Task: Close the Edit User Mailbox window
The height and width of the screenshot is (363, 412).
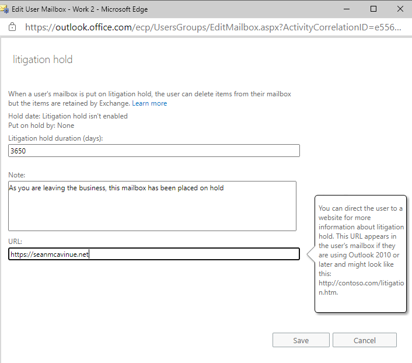Action: pos(400,9)
